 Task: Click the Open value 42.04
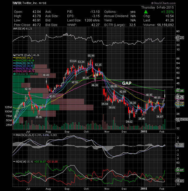(37, 12)
